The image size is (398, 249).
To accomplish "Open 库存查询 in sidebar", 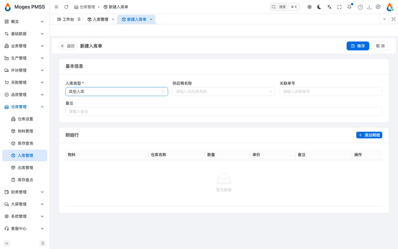I will 25,143.
